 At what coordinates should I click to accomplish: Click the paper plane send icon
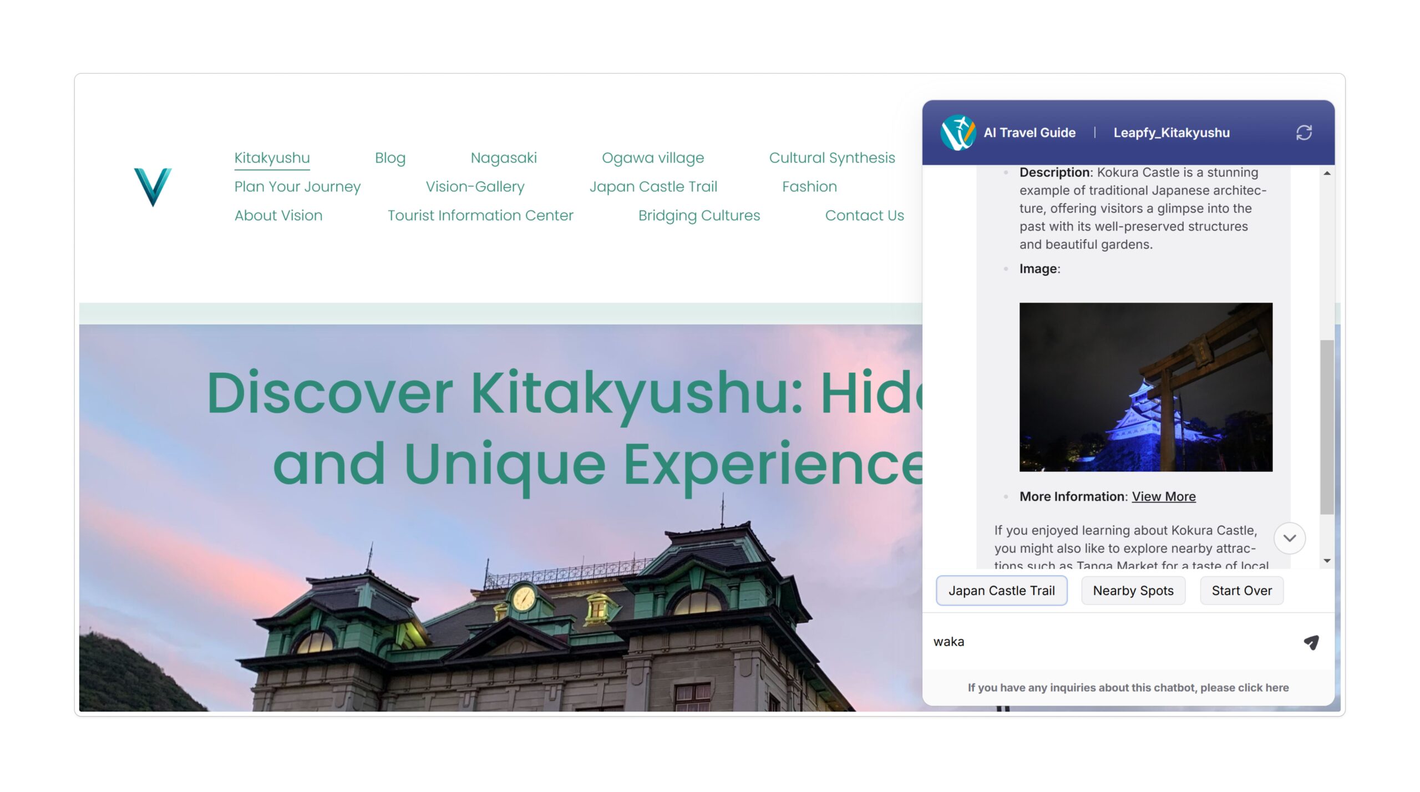point(1311,642)
